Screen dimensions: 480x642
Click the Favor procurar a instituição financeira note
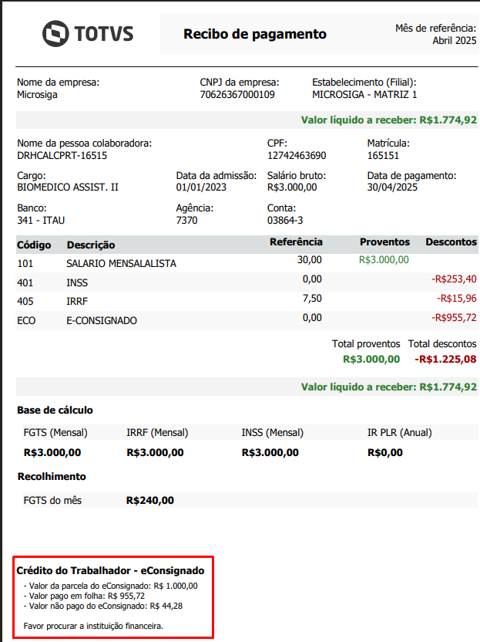pos(93,625)
